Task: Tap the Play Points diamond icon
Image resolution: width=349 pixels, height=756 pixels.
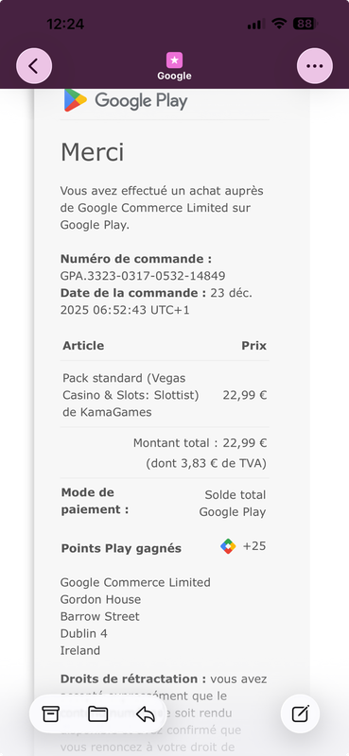Action: [x=228, y=546]
